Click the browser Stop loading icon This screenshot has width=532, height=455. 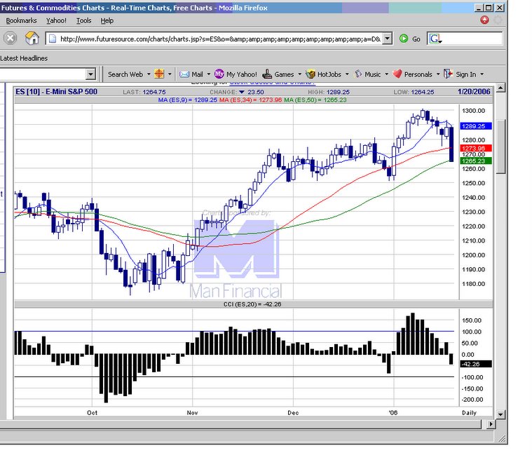[11, 38]
